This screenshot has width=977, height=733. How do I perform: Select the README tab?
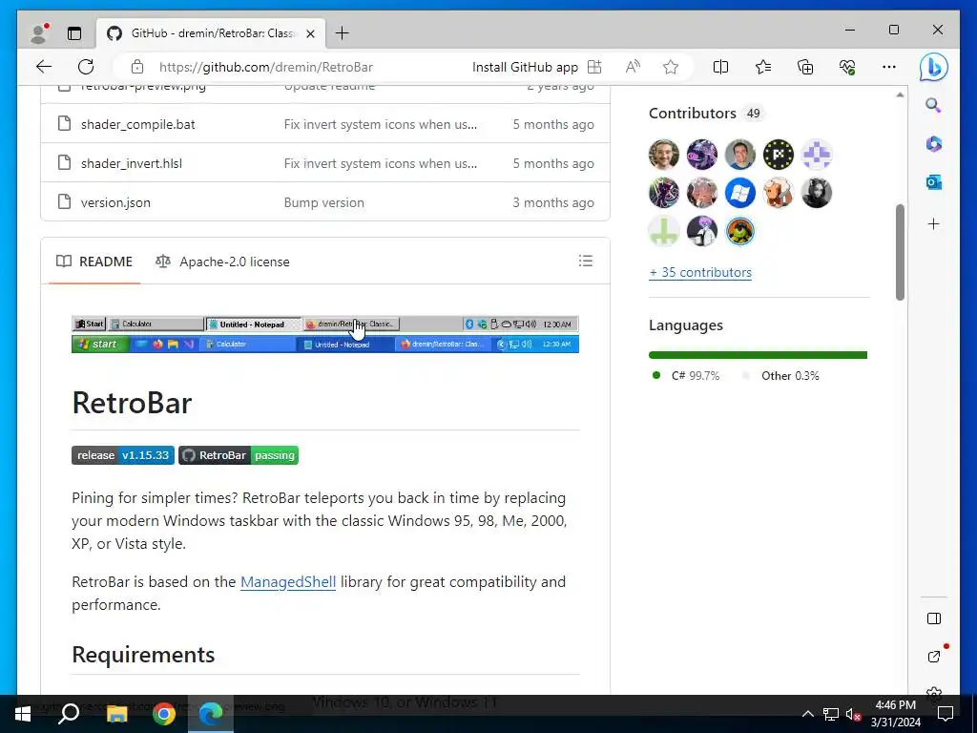tap(94, 262)
